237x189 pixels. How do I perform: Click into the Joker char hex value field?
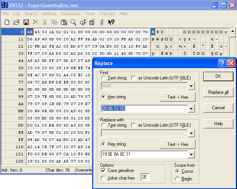pyautogui.click(x=145, y=177)
